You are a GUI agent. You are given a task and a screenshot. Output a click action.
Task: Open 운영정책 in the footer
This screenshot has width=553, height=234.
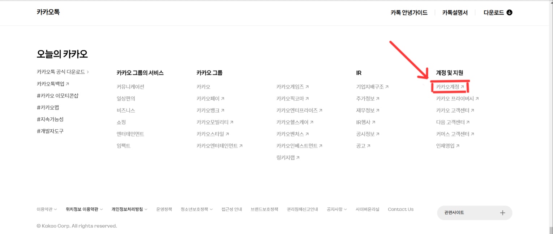pos(164,209)
